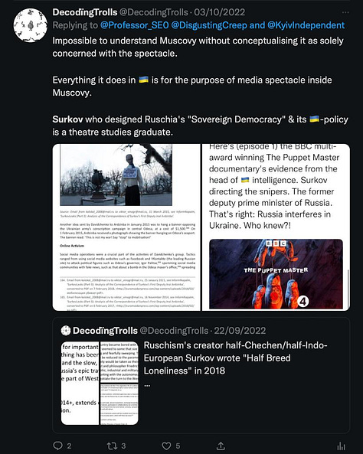
Task: Open the quoted tweet's left text thumbnail
Action: [80, 383]
